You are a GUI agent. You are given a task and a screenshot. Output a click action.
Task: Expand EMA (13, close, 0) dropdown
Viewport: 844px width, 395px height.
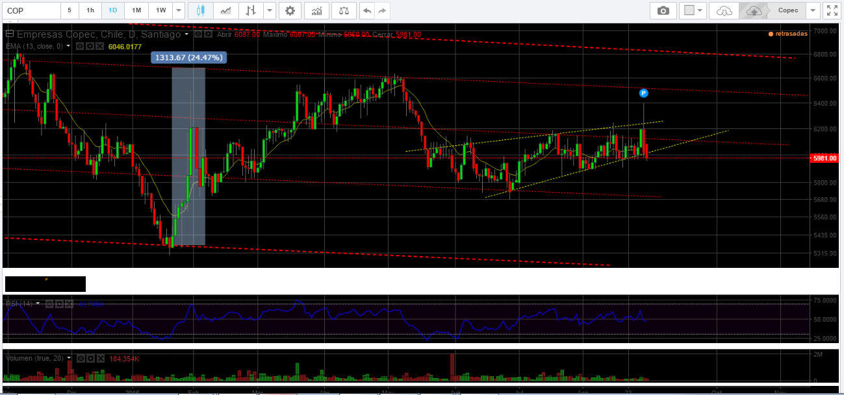click(68, 47)
